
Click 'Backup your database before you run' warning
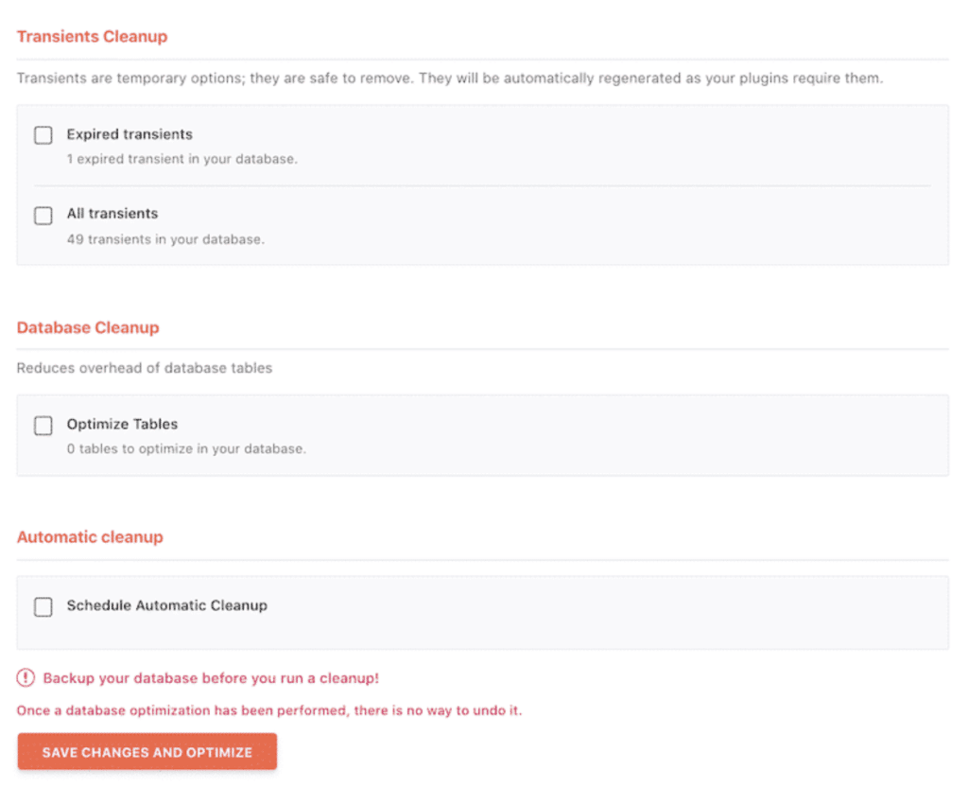[x=211, y=678]
